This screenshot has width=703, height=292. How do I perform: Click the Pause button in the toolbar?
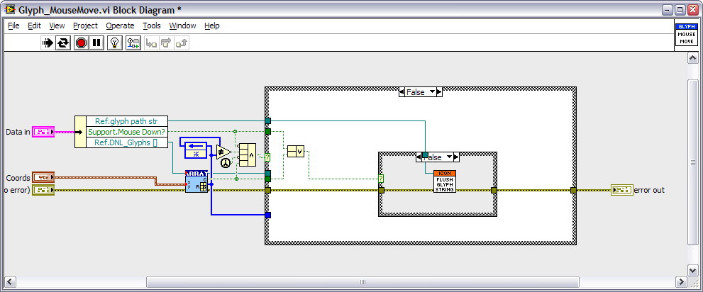coord(96,43)
